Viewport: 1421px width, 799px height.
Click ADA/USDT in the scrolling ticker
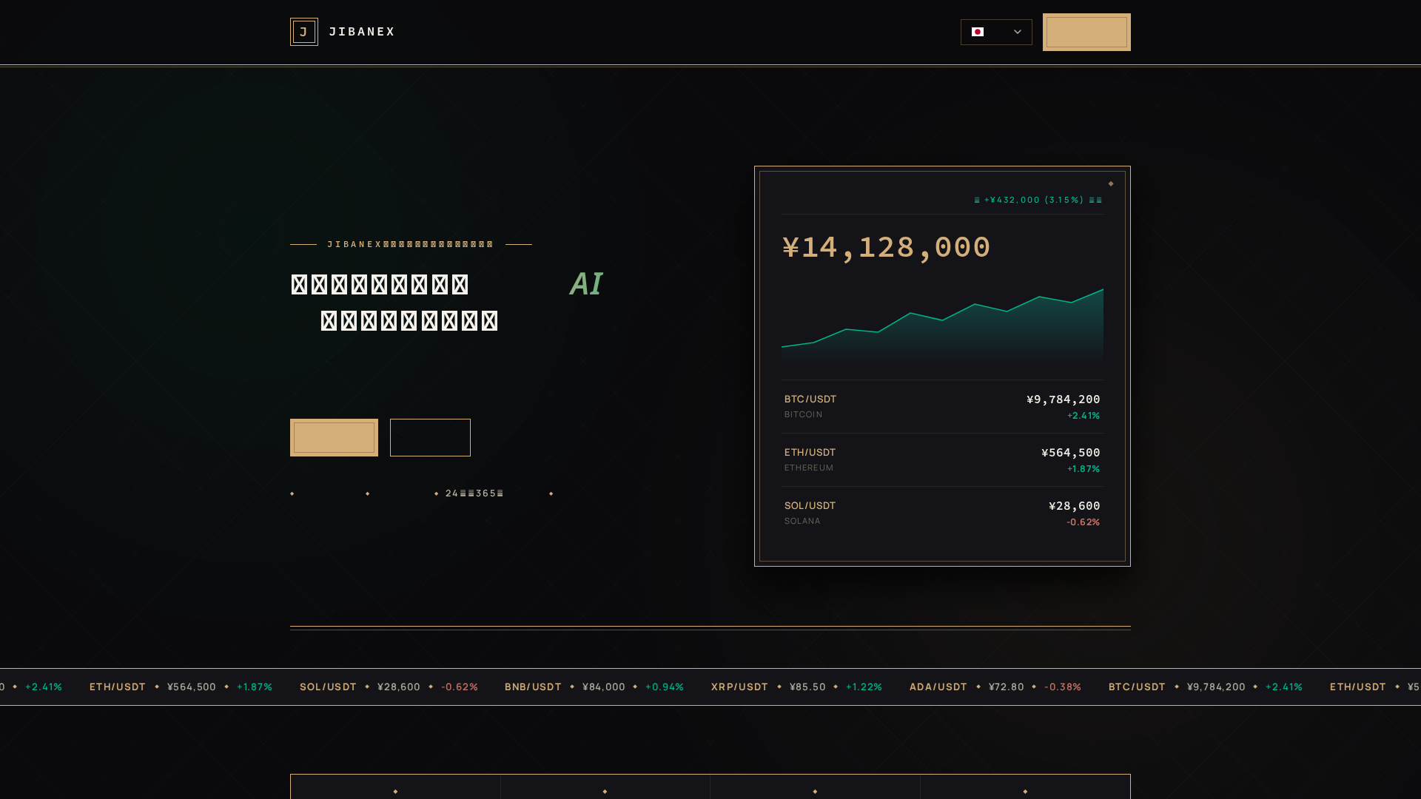(938, 687)
